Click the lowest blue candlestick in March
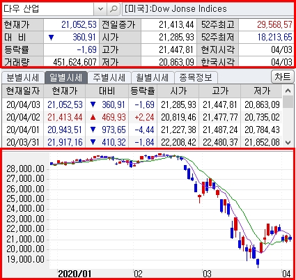Screen dimensions: 296x280 pos(258,263)
